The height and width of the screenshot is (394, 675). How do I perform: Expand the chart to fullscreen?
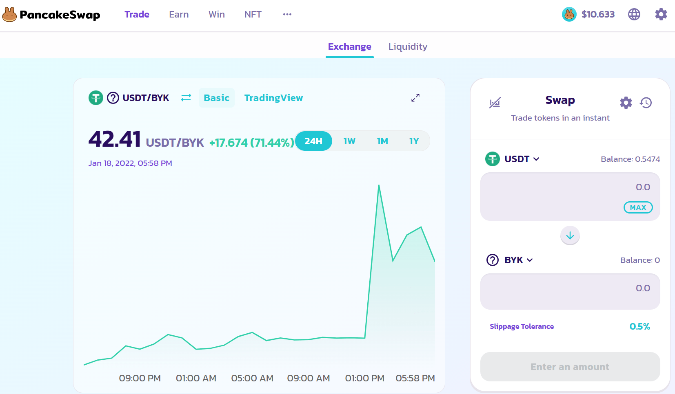(415, 98)
